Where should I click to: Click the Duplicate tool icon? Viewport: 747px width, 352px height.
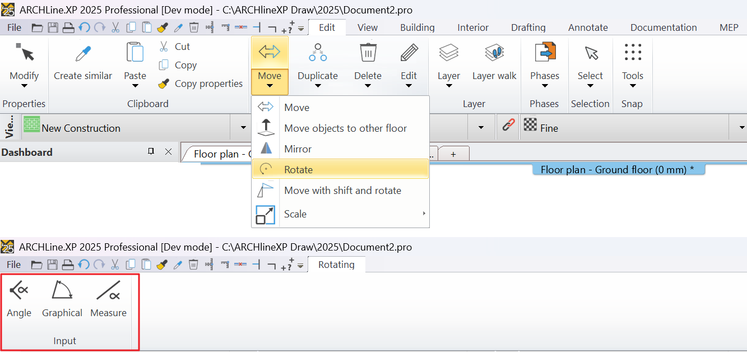click(x=318, y=54)
